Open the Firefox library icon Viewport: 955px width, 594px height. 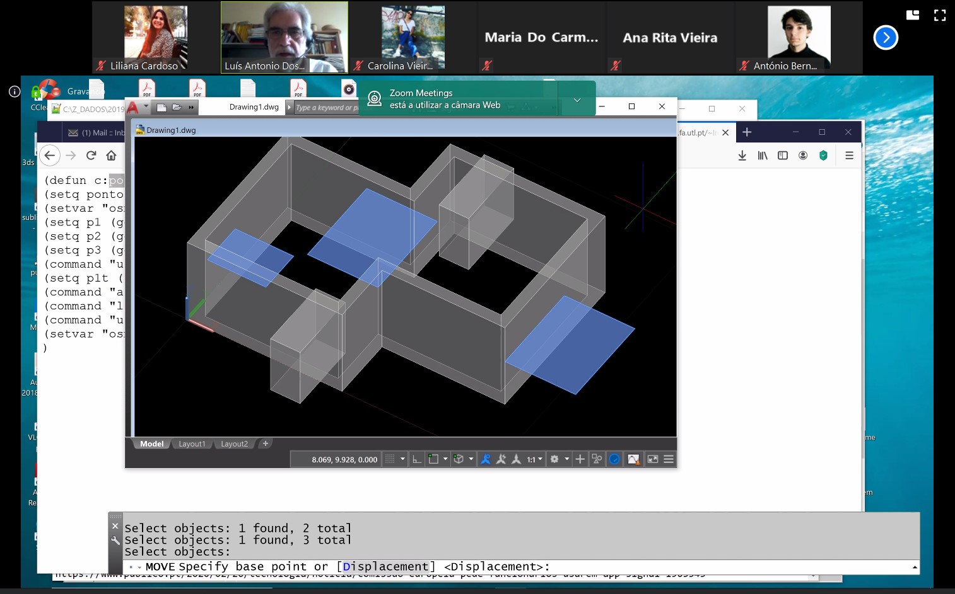763,156
